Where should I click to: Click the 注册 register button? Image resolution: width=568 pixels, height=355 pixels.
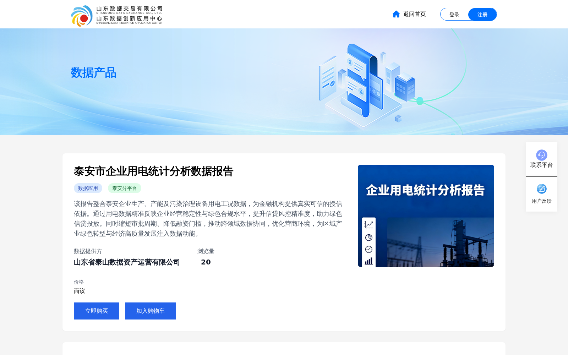482,15
